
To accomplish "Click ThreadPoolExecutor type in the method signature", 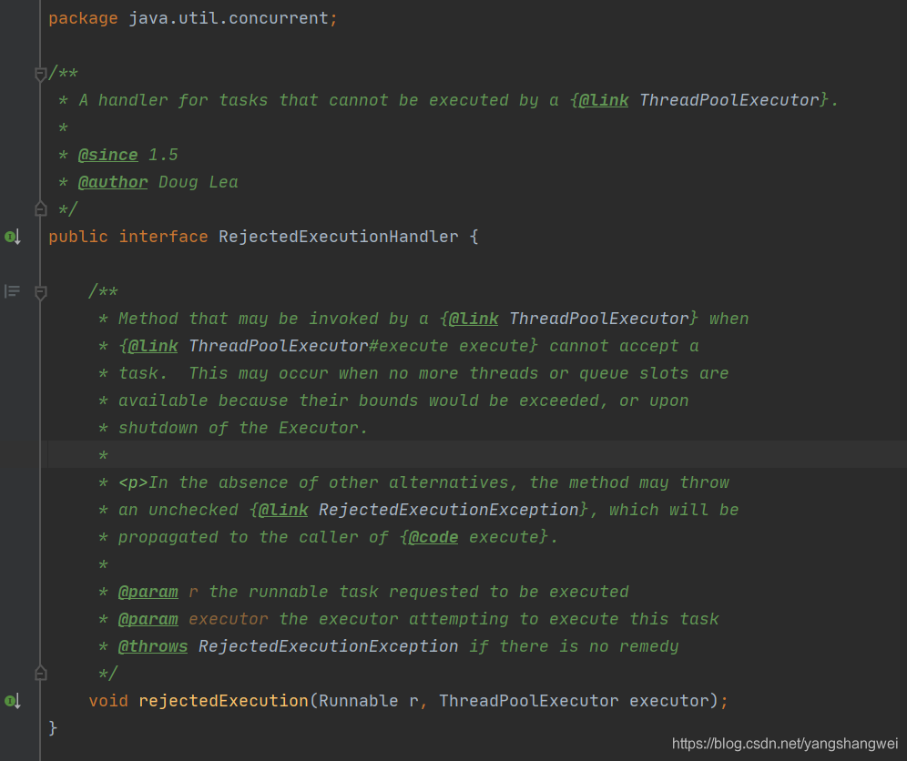I will point(528,701).
